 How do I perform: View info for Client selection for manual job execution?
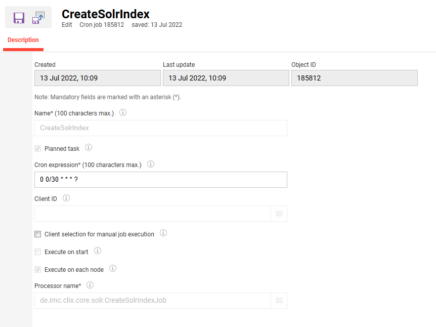pos(163,233)
